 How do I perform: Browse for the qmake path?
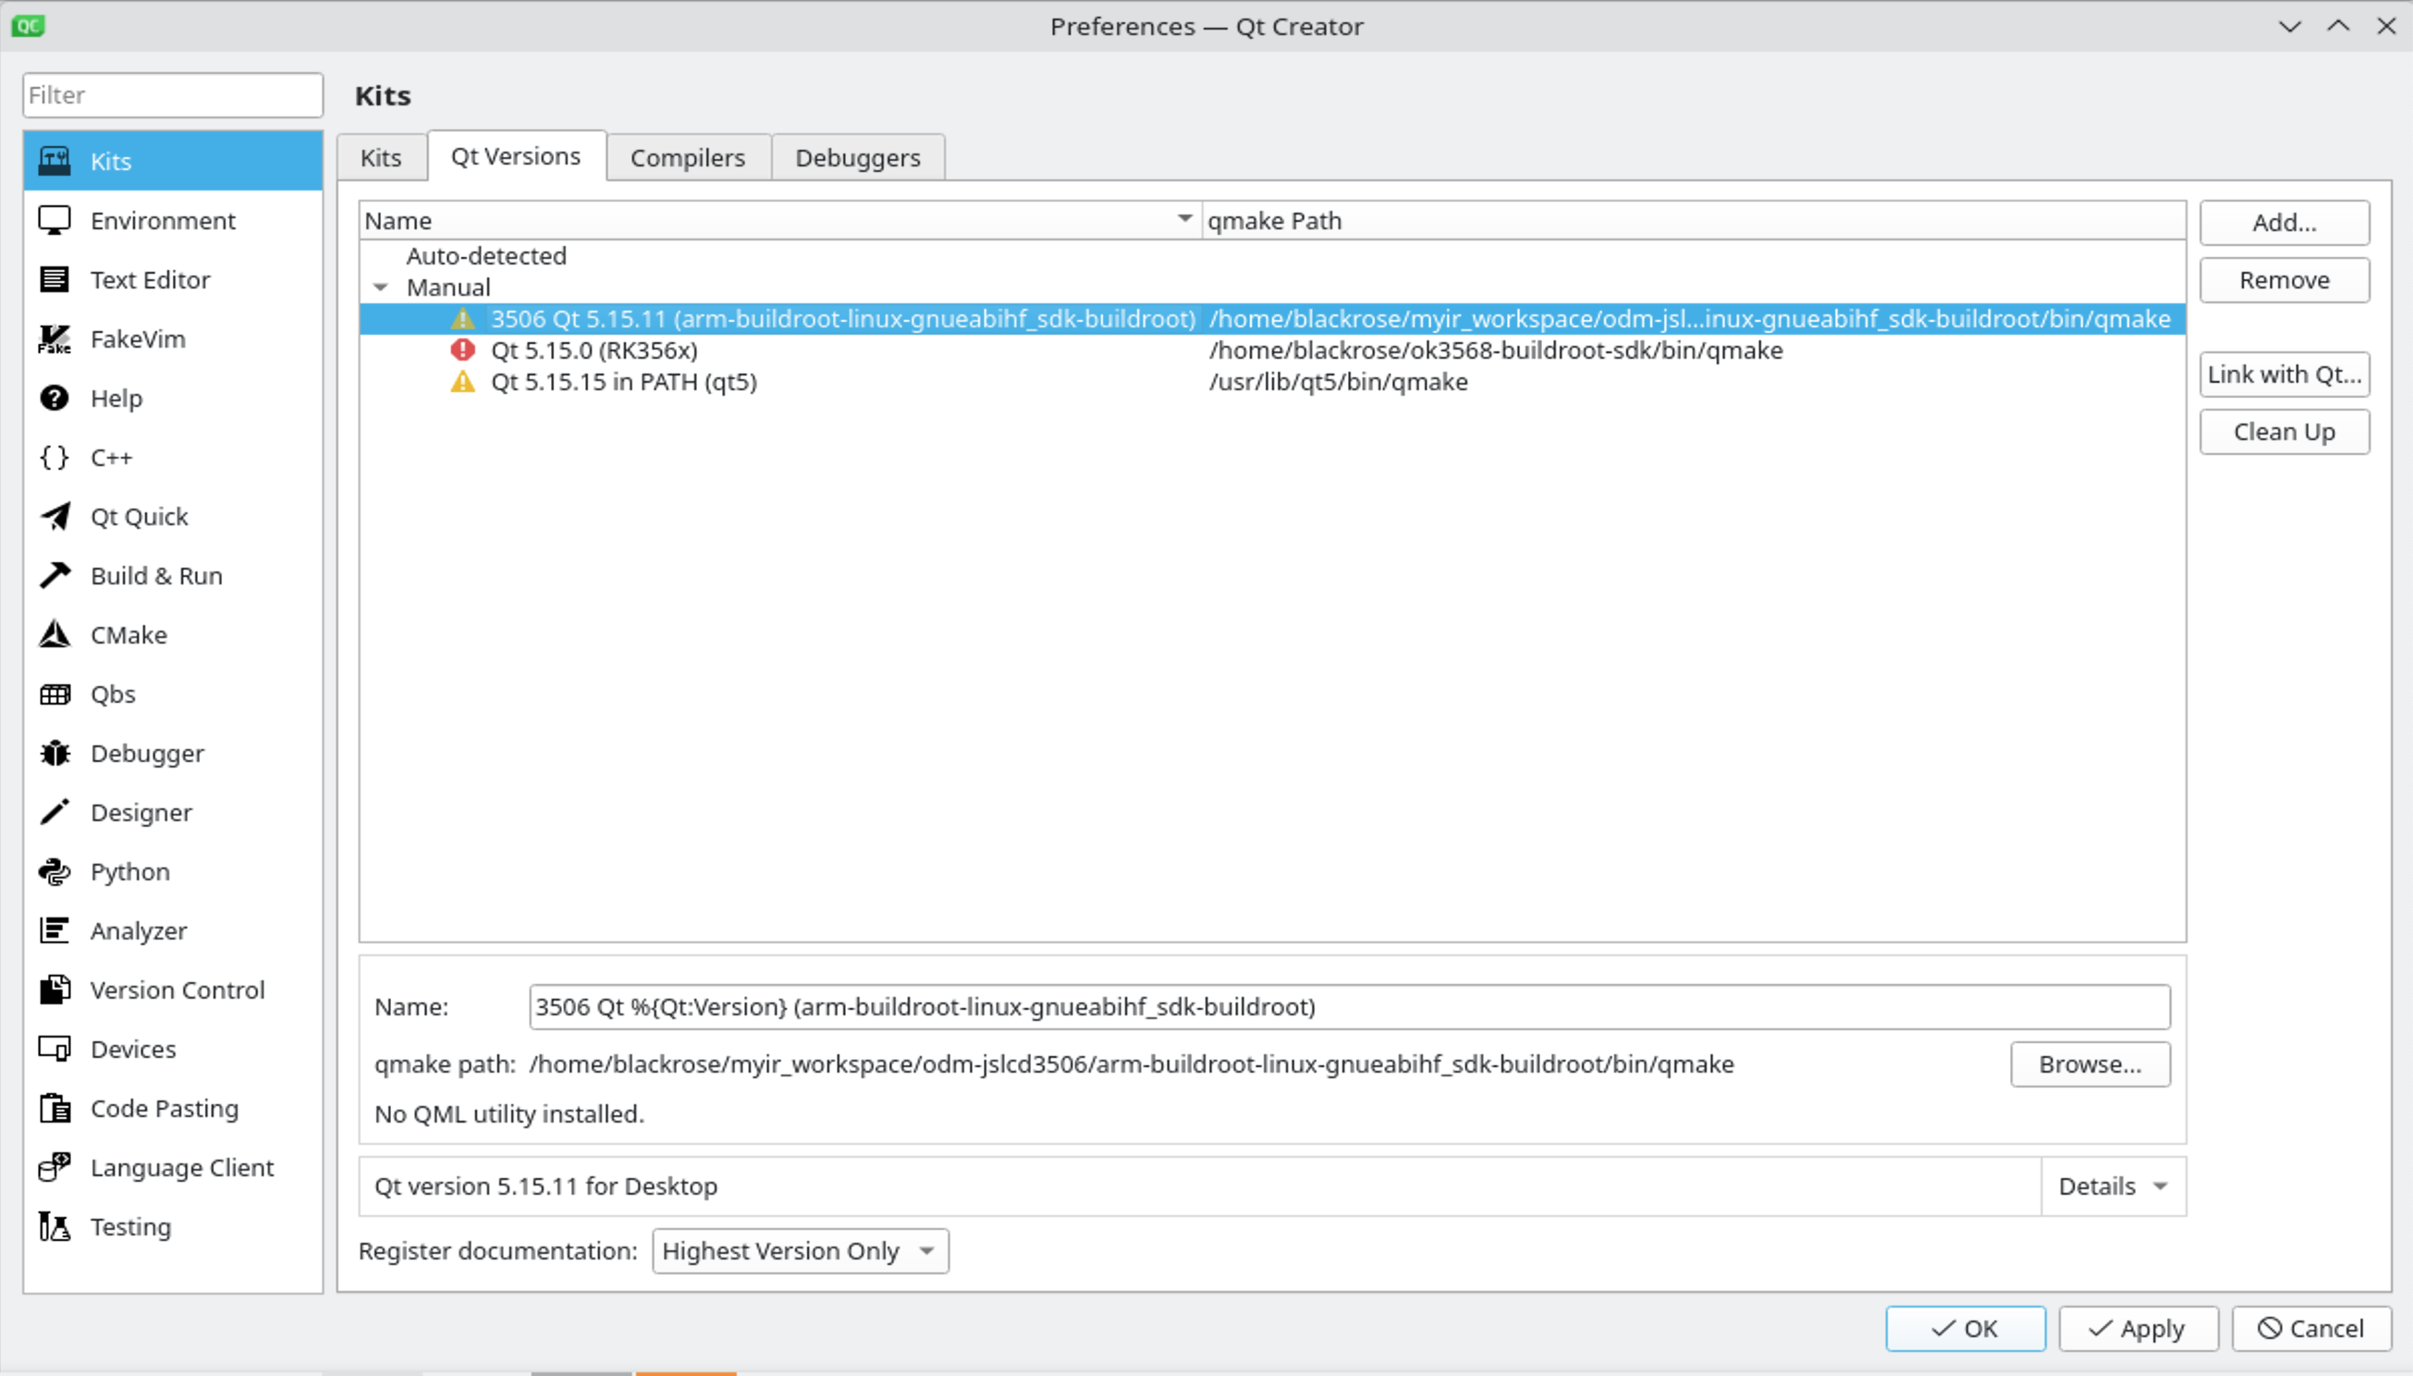(x=2090, y=1064)
